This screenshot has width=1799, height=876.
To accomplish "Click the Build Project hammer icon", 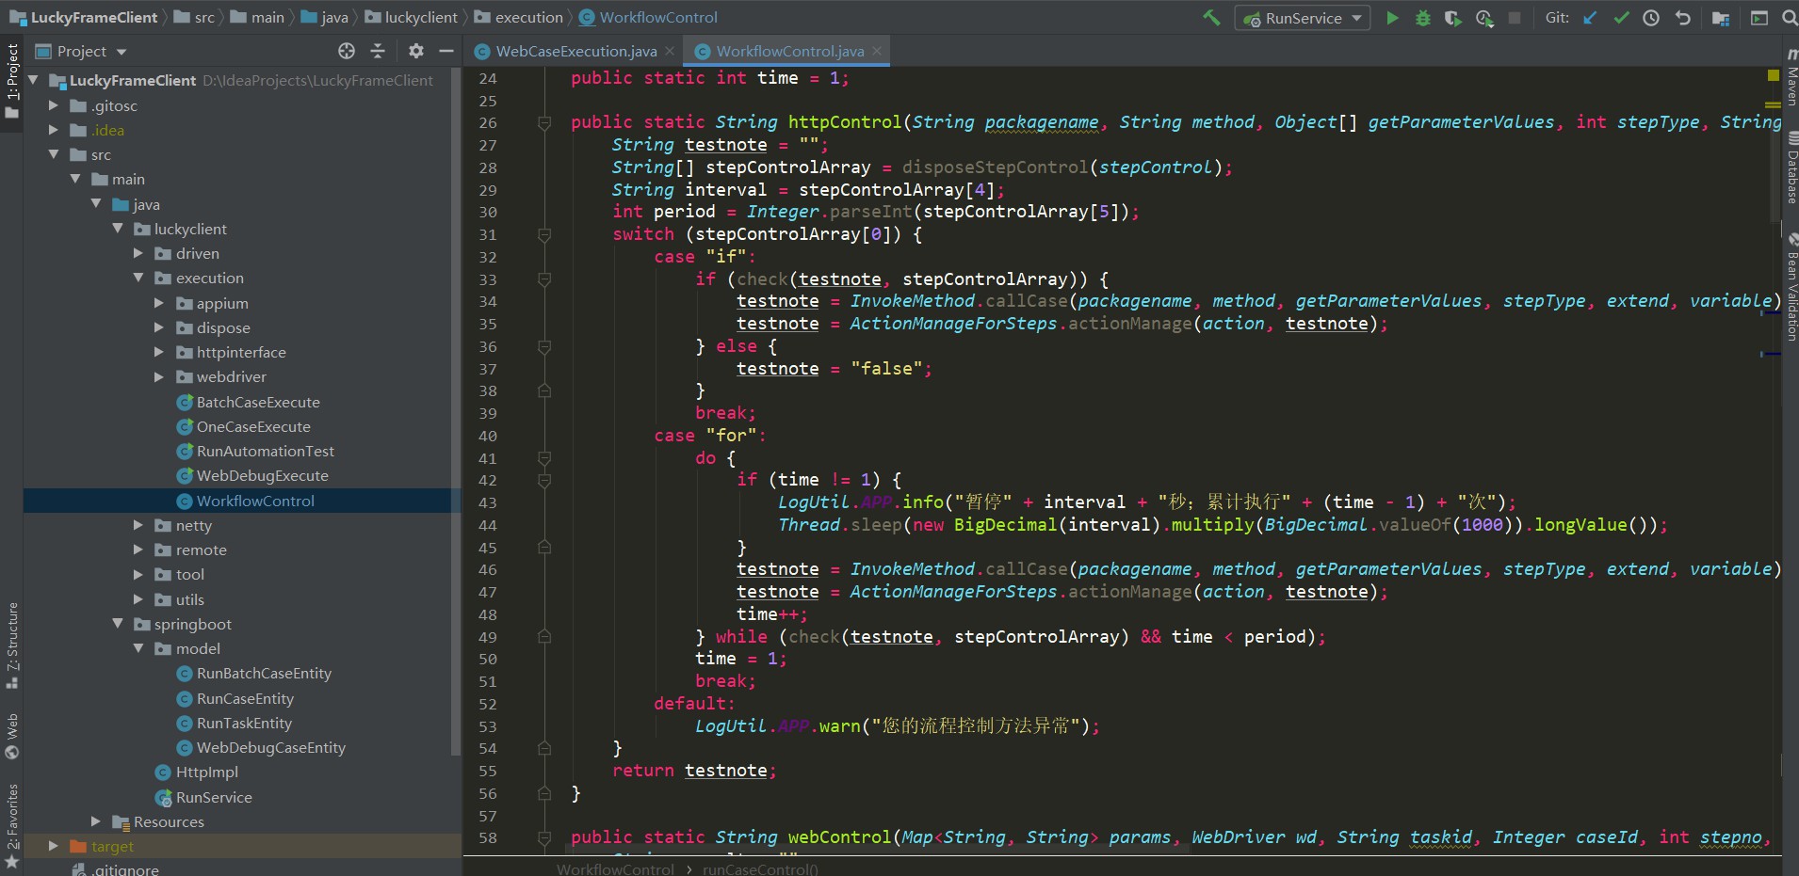I will 1211,17.
